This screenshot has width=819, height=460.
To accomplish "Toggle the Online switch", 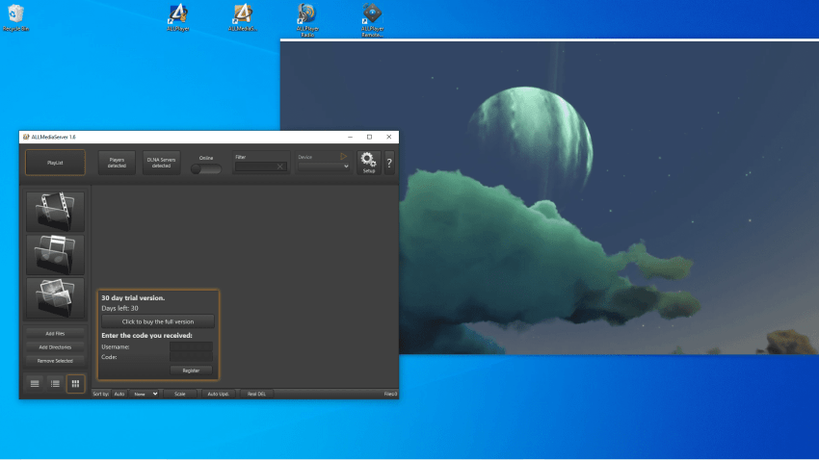I will [206, 169].
